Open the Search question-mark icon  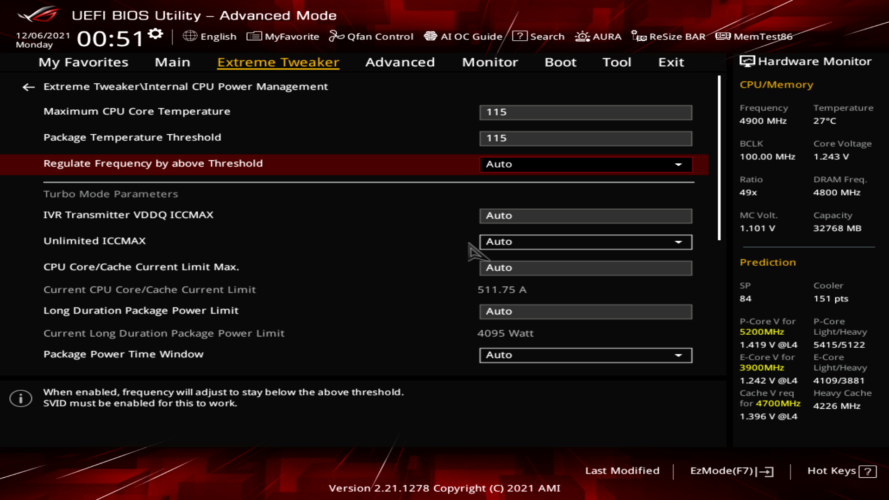coord(520,36)
